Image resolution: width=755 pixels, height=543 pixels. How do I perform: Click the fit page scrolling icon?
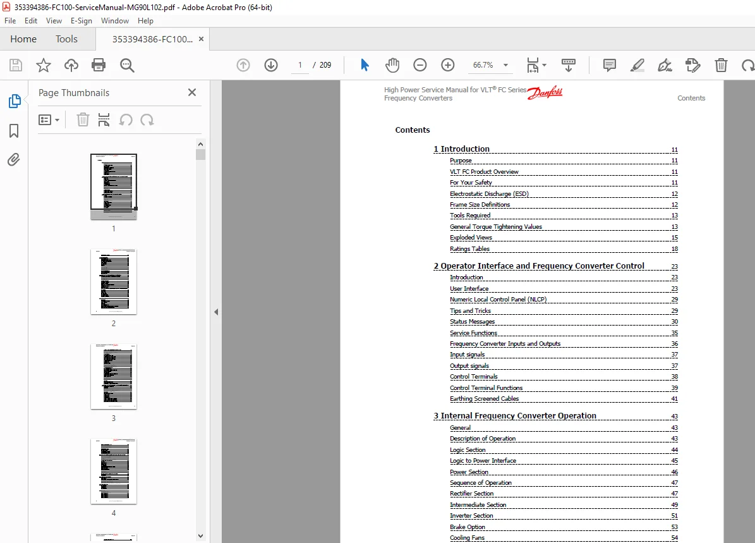click(x=533, y=65)
